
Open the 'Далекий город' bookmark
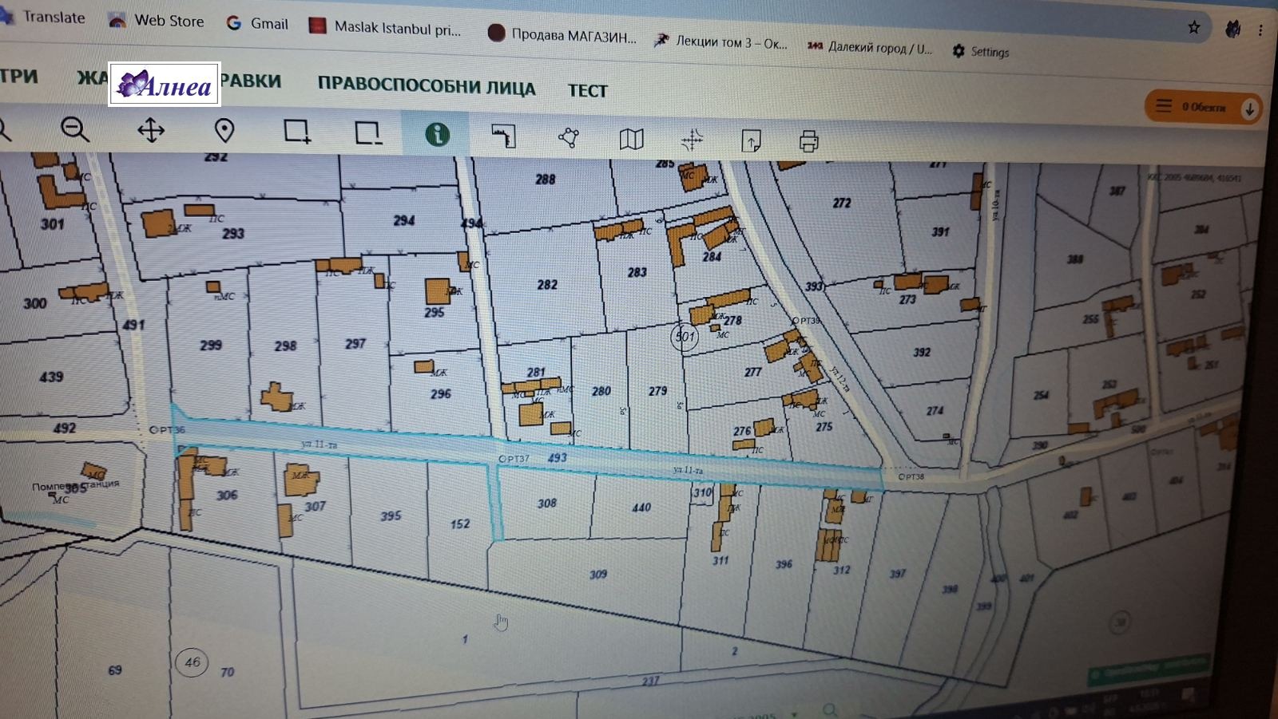(869, 47)
